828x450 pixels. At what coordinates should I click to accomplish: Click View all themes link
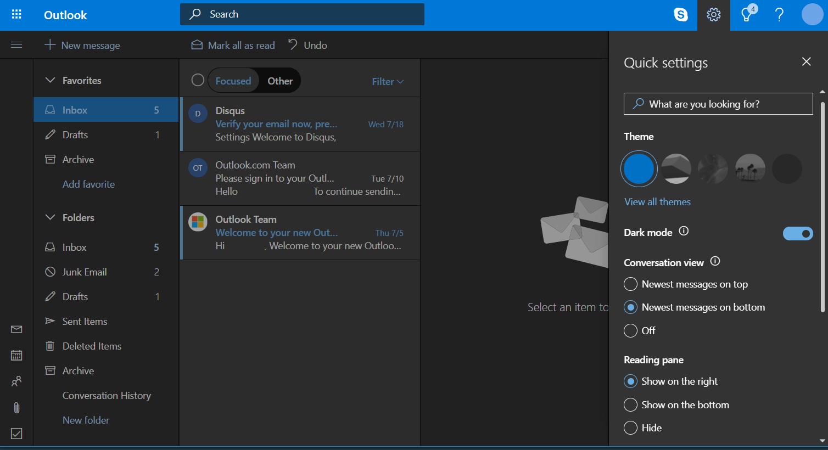click(x=657, y=201)
